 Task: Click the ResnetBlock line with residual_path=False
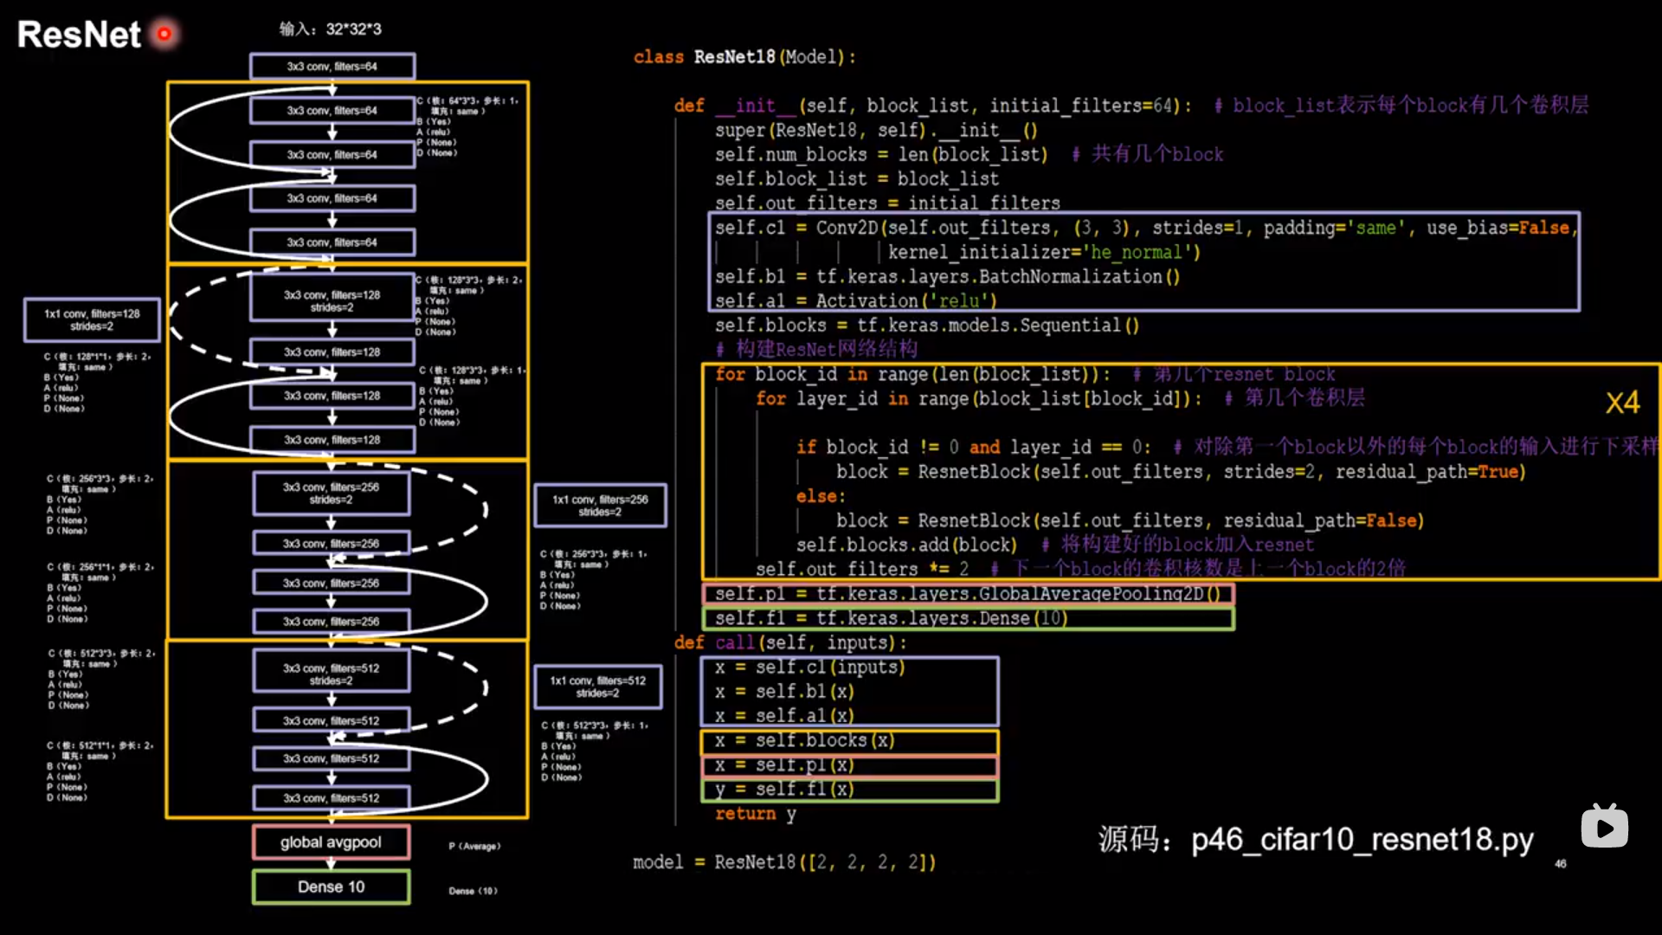(1129, 520)
